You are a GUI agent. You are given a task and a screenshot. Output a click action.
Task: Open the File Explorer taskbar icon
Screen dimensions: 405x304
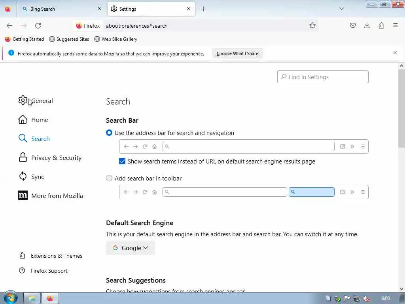point(32,298)
